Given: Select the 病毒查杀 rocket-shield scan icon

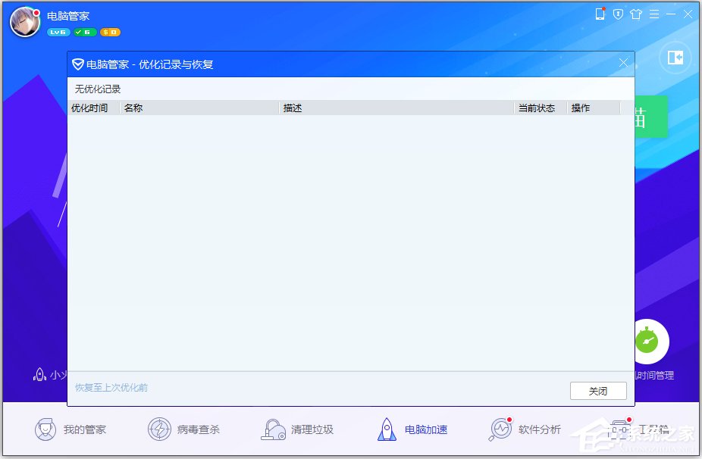Looking at the screenshot, I should pos(159,427).
